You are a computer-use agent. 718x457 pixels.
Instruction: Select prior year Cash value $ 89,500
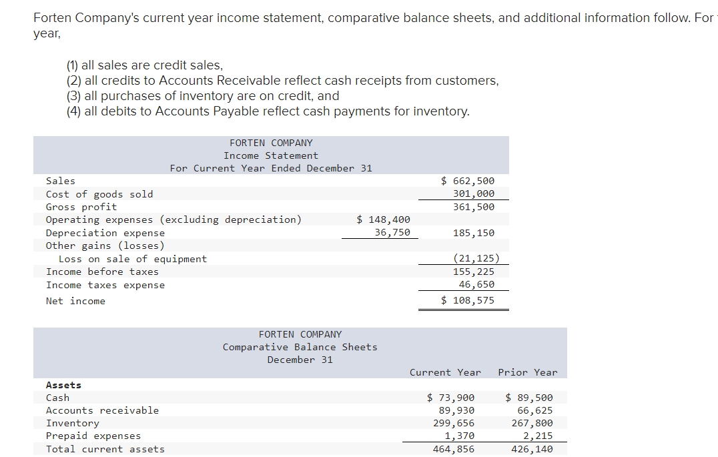(x=529, y=398)
